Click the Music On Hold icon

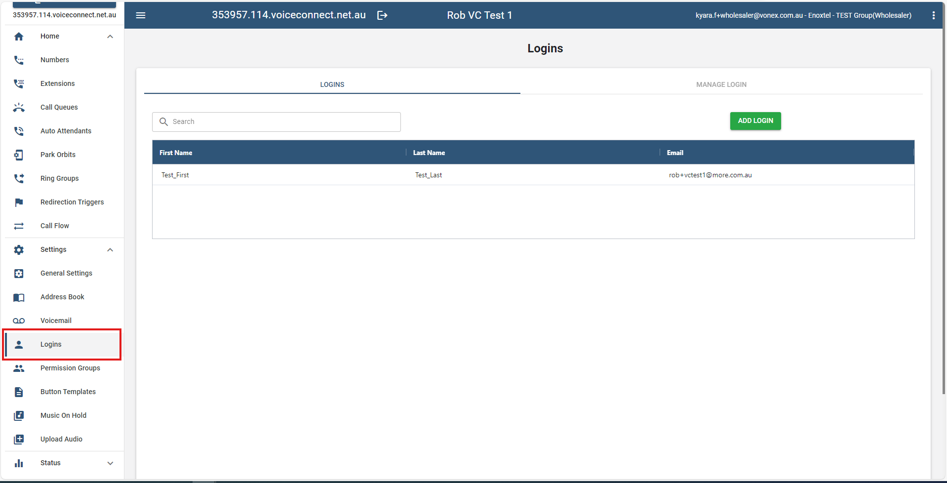click(19, 416)
